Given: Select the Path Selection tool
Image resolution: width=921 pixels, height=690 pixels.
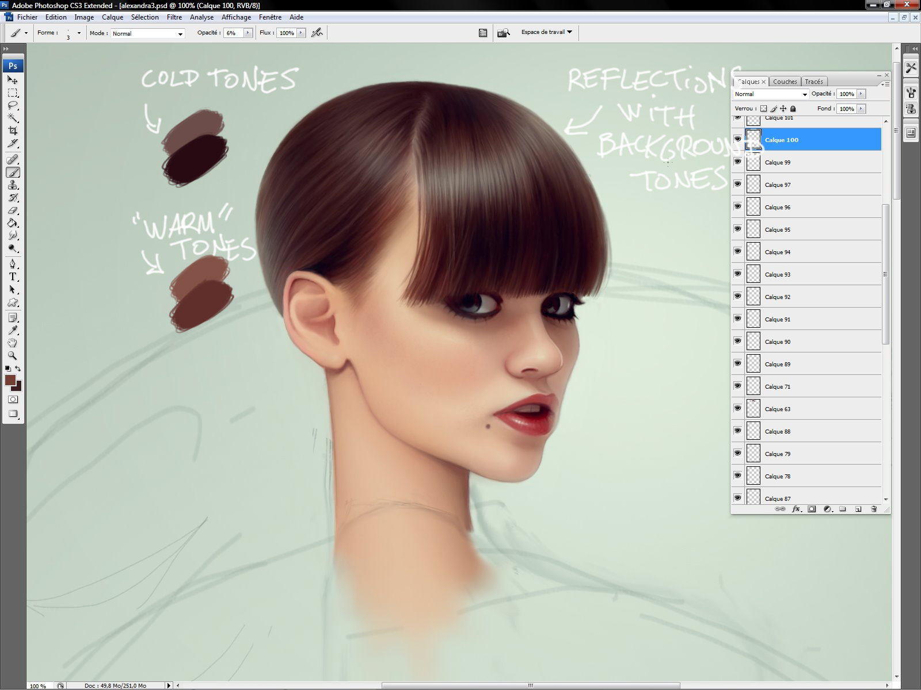Looking at the screenshot, I should [13, 289].
